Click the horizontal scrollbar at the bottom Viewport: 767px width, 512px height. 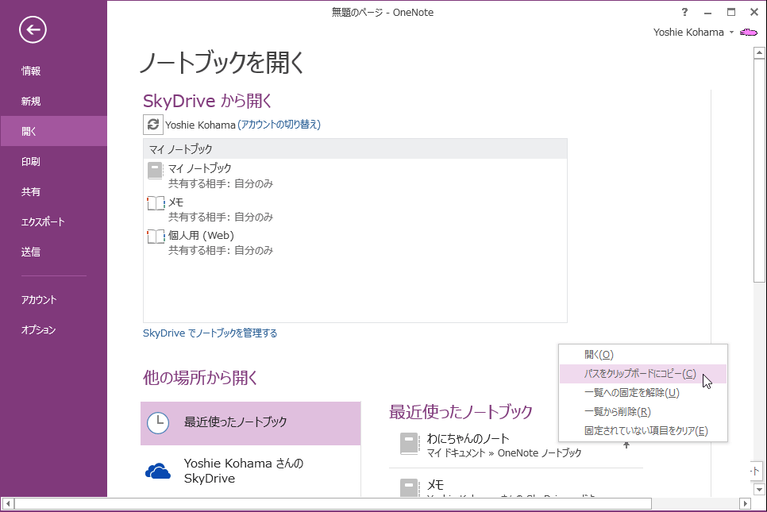point(333,503)
